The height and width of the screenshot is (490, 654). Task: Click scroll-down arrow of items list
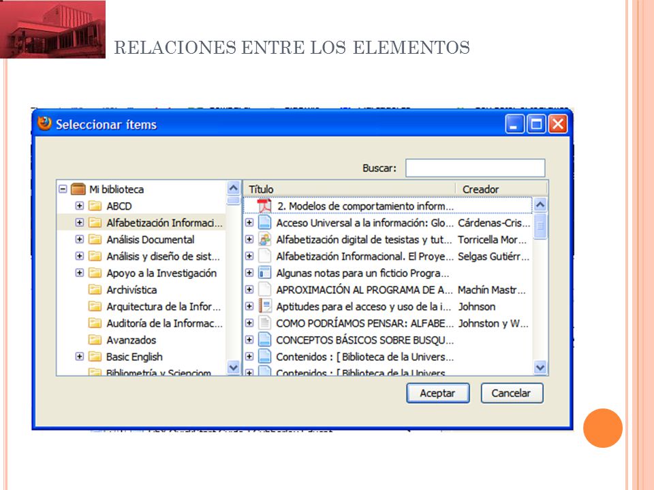coord(540,367)
